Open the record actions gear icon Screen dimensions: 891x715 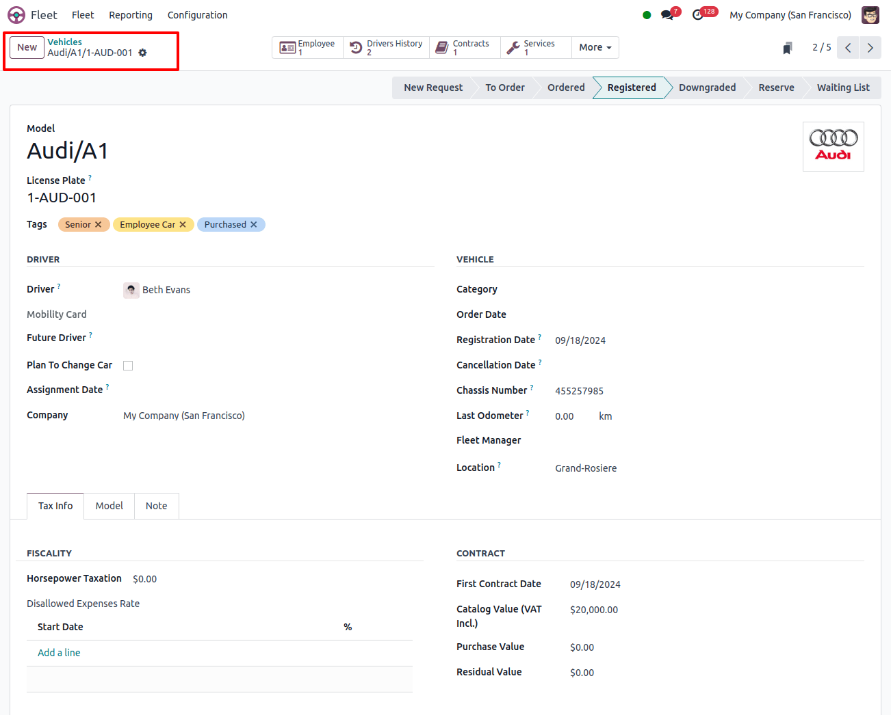point(142,53)
